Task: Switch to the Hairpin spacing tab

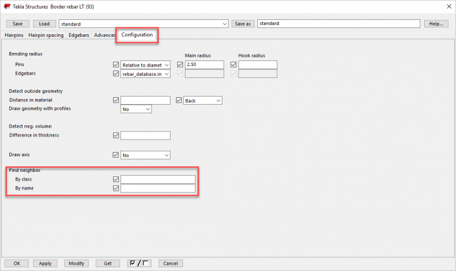Action: click(46, 35)
